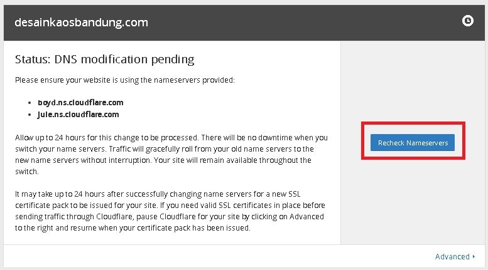The image size is (488, 270).
Task: Click the bullet point before jule nameserver
Action: (31, 115)
